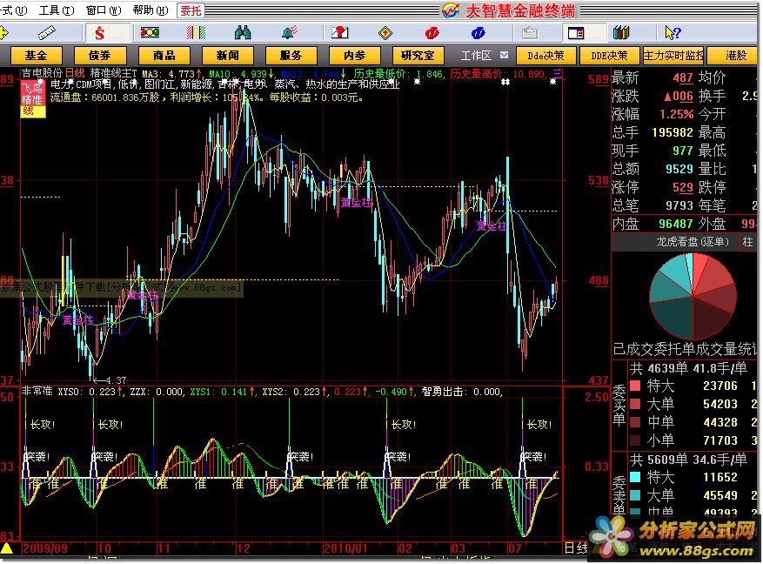
Task: Open the traffic light signal icon
Action: click(x=150, y=32)
